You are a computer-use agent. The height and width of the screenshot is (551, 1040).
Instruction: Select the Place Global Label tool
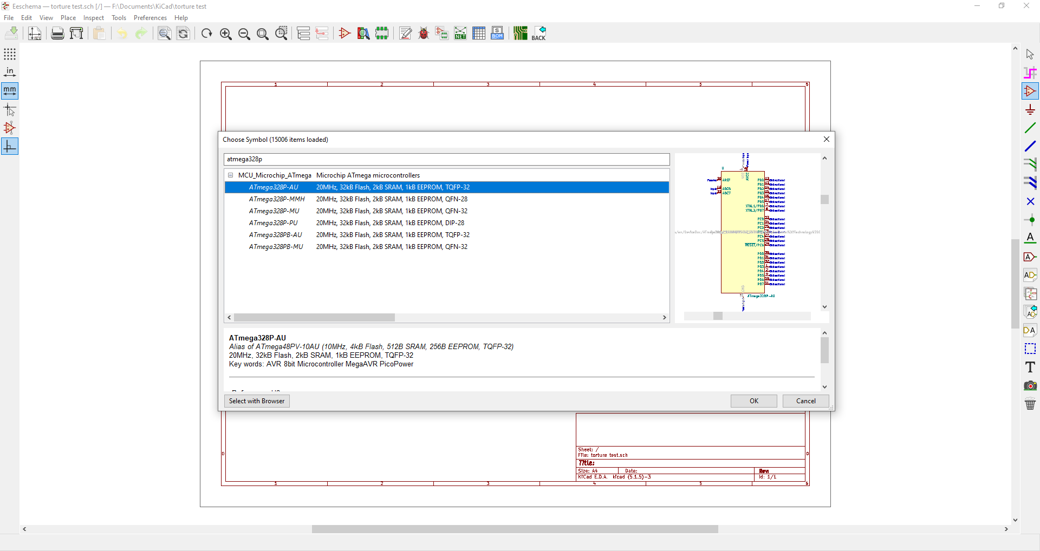(1030, 257)
